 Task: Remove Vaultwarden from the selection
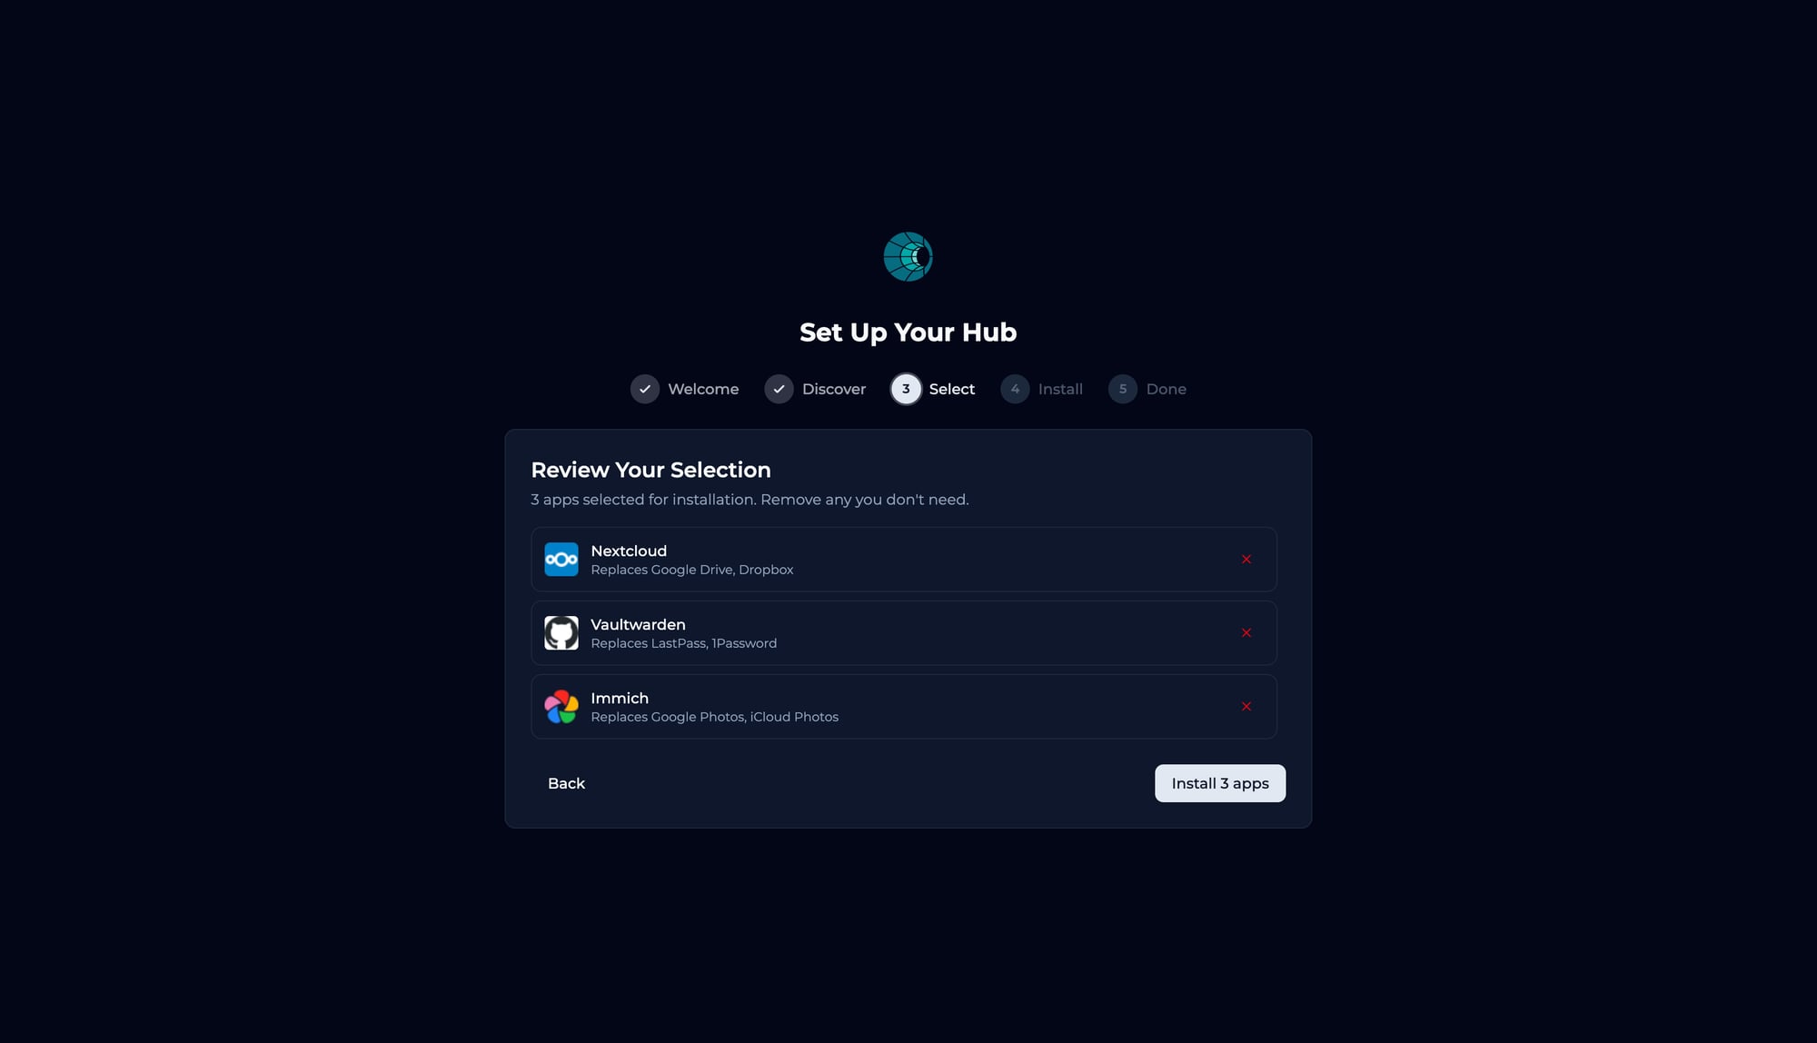(x=1246, y=633)
